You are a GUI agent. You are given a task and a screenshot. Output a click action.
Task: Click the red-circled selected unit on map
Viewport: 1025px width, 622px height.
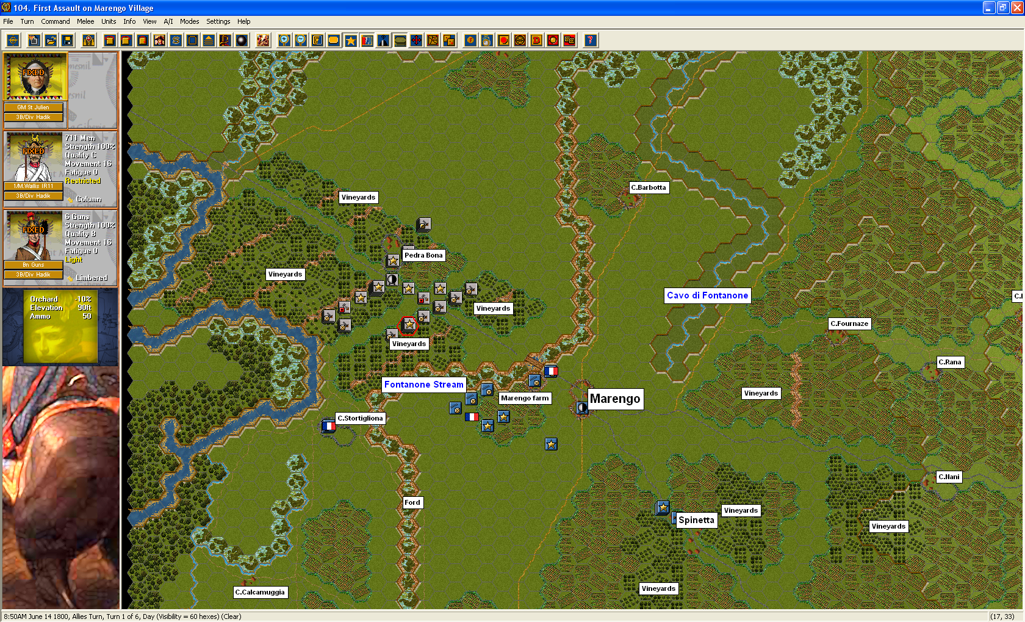[409, 325]
